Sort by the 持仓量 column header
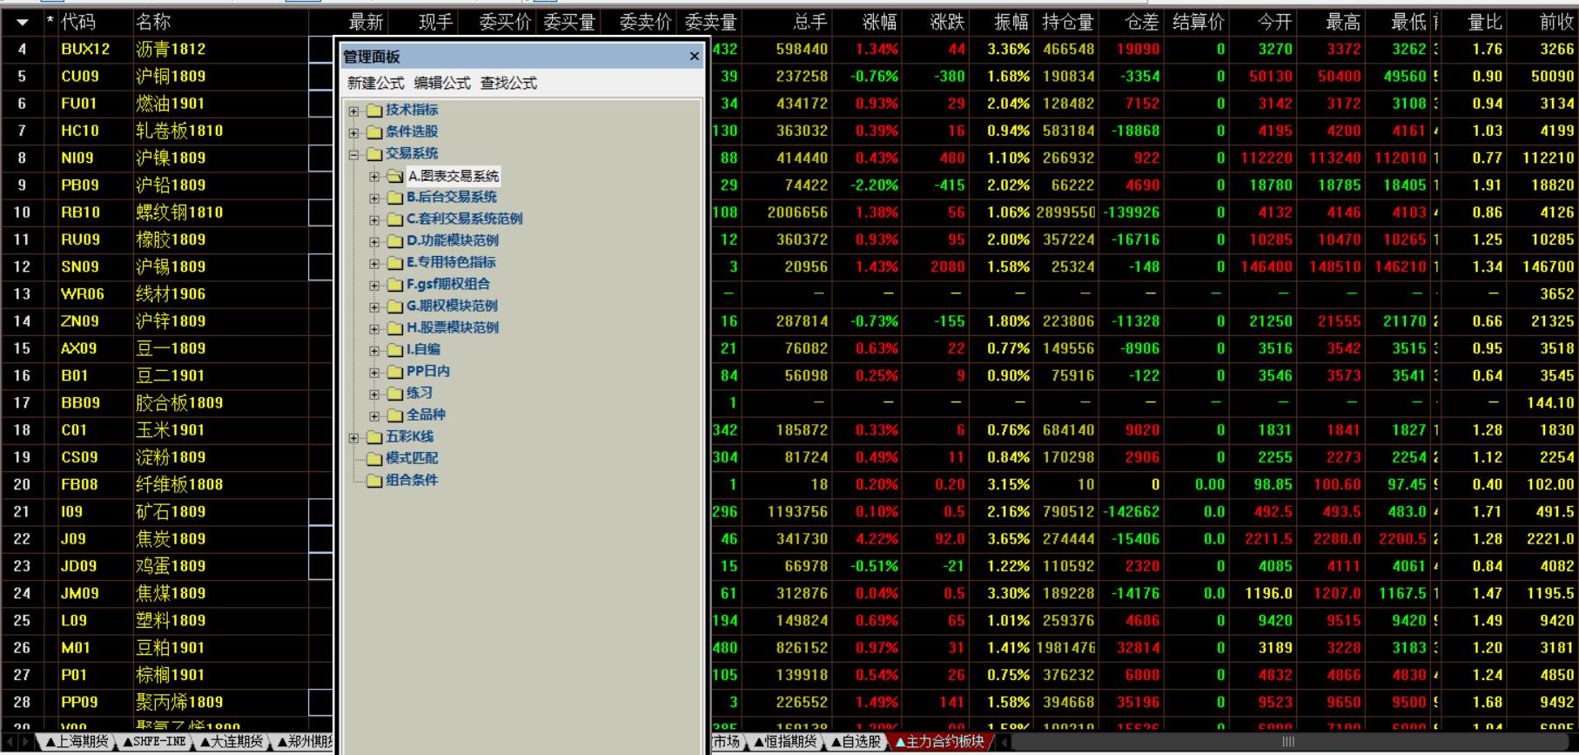Screen dimensions: 1579x755 pyautogui.click(x=1068, y=22)
